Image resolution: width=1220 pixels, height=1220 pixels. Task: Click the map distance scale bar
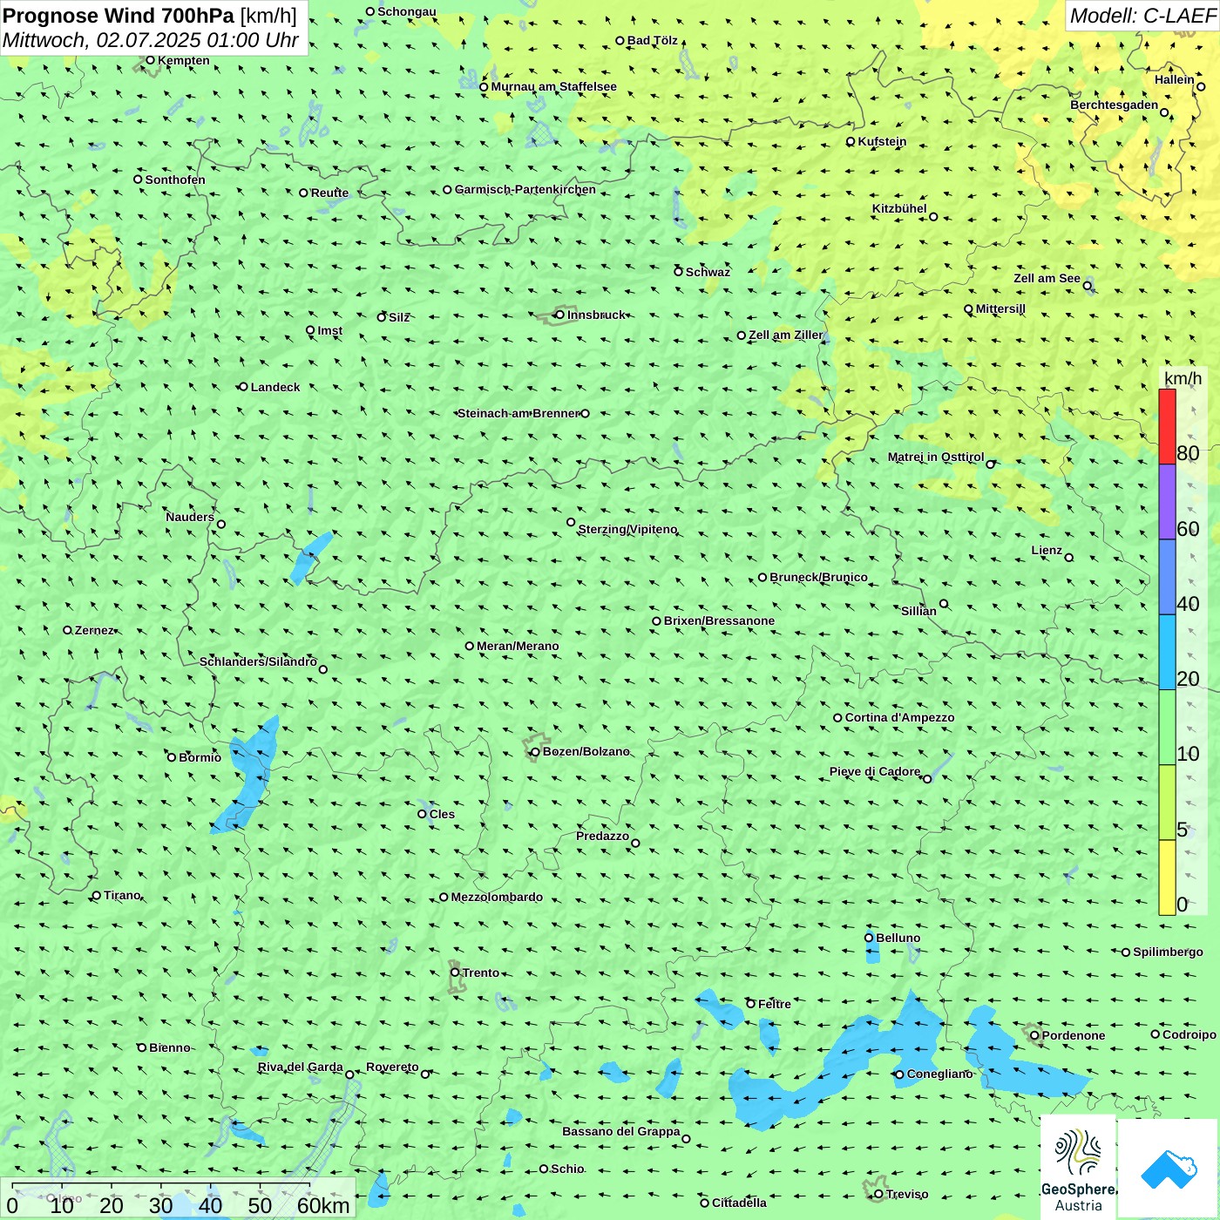[178, 1198]
